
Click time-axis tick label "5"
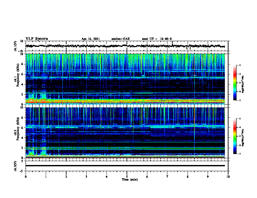[127, 177]
